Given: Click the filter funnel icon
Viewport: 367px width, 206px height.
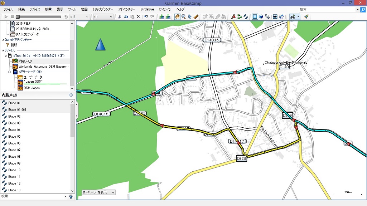Looking at the screenshot, I should pyautogui.click(x=71, y=197).
